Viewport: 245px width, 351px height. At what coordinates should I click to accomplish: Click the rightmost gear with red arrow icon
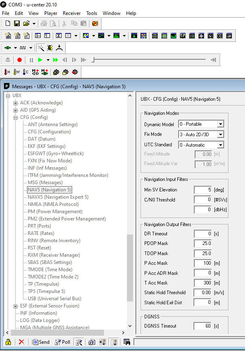75,72
